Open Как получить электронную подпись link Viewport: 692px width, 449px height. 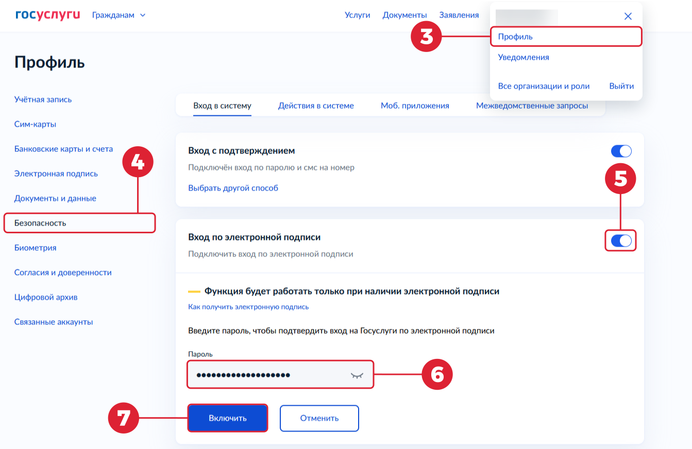[248, 307]
